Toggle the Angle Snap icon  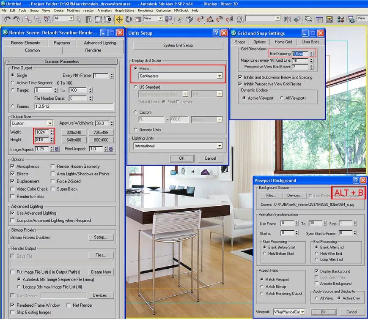[210, 19]
